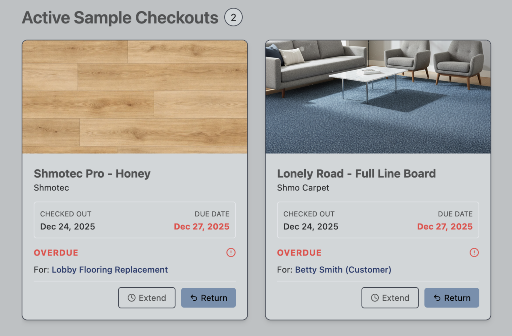
Task: Click the checked out date on Shmotec Pro card
Action: (x=68, y=227)
